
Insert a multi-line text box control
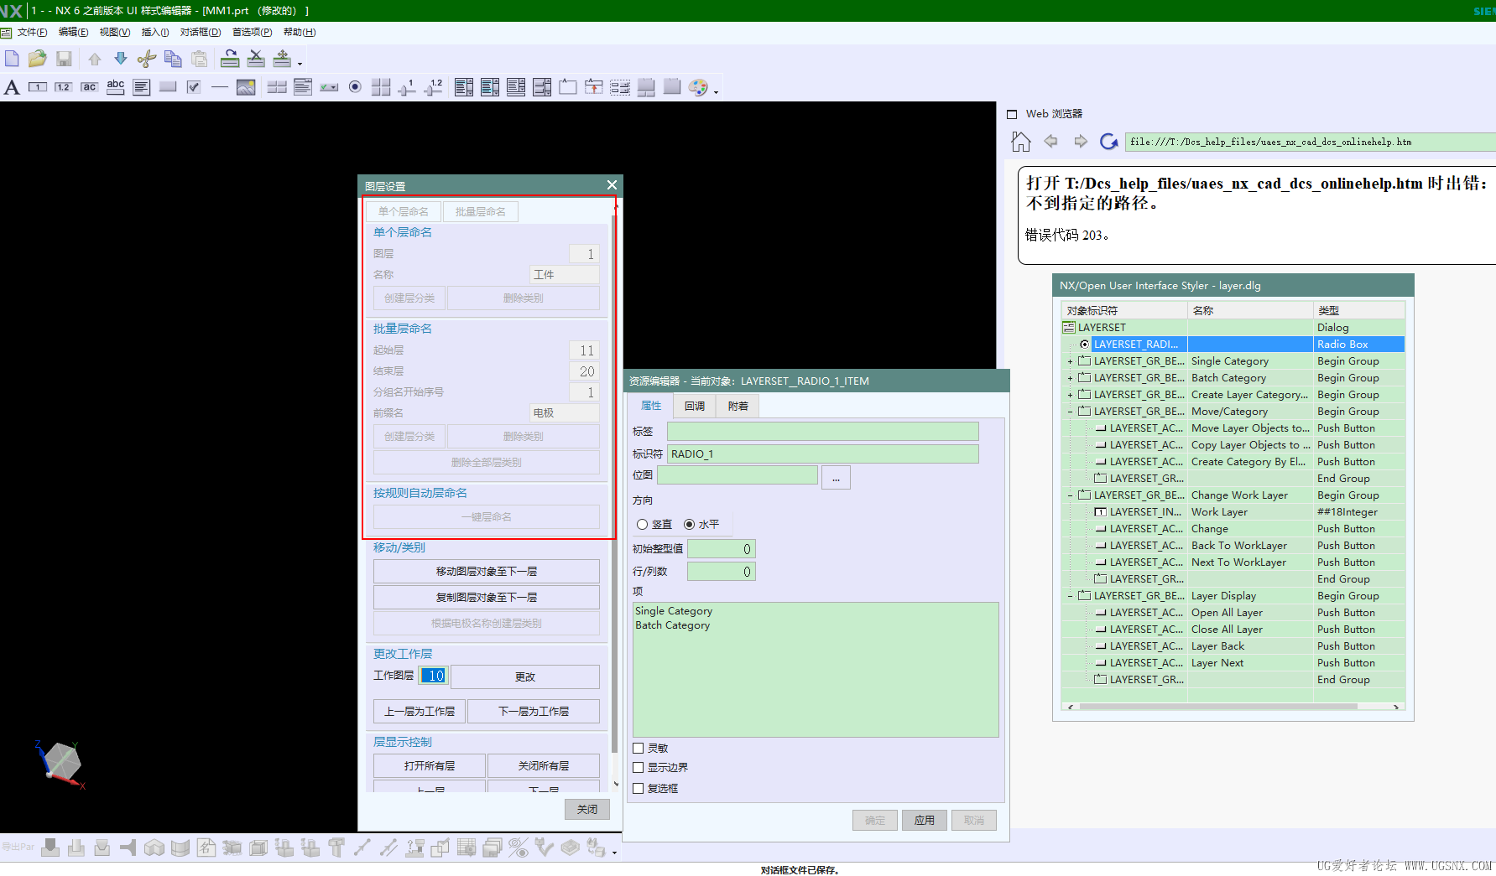point(142,87)
